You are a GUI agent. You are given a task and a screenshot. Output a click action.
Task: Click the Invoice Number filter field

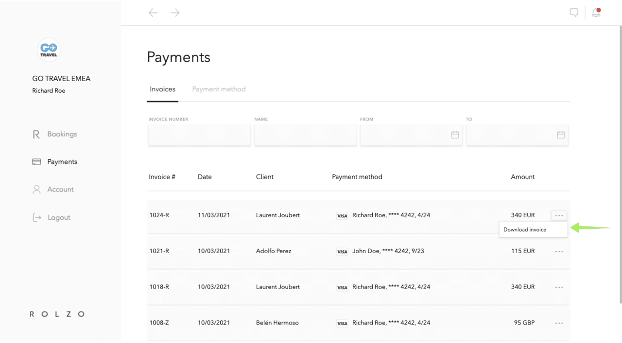coord(199,135)
